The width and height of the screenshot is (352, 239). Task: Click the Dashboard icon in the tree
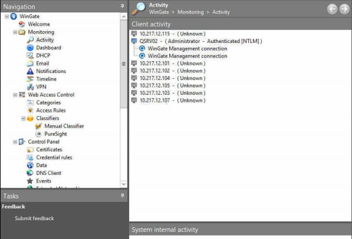pos(30,48)
